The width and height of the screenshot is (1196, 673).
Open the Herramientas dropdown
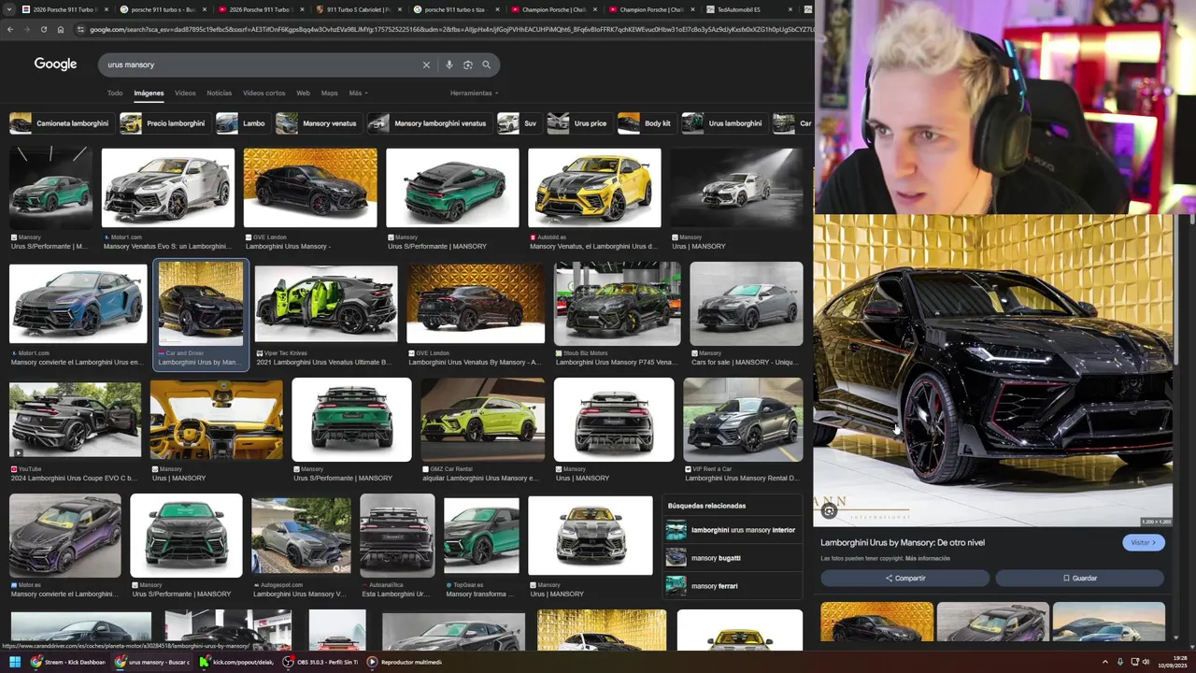pos(474,93)
